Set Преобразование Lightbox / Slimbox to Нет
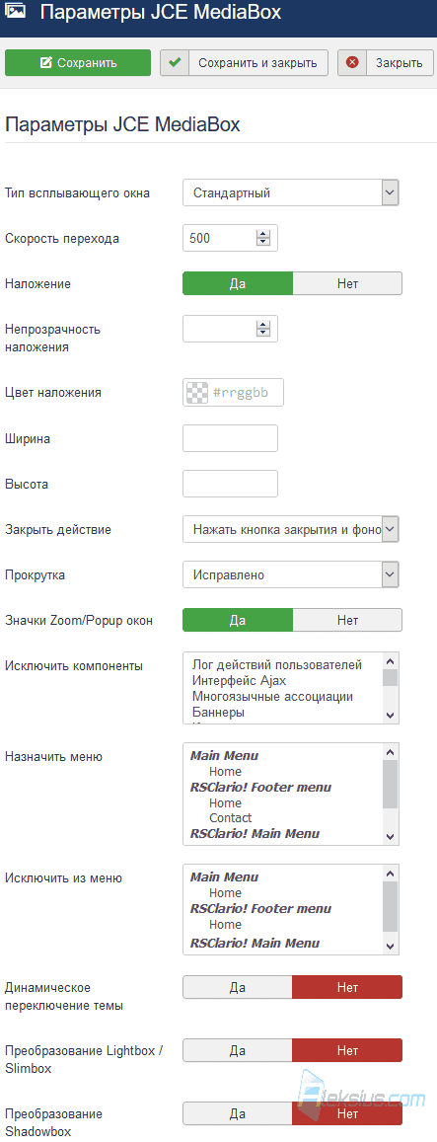Screen dimensions: 437x1142 pos(347,1051)
